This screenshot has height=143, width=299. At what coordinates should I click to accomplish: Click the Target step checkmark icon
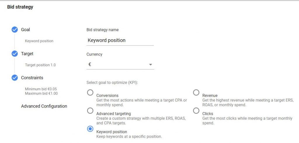(x=14, y=54)
